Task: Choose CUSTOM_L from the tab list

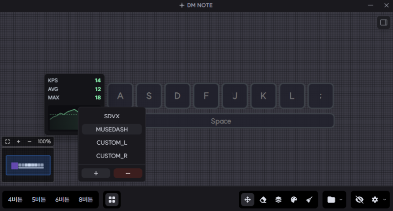Action: [x=112, y=143]
